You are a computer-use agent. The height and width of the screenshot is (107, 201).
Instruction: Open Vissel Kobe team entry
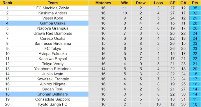53,18
